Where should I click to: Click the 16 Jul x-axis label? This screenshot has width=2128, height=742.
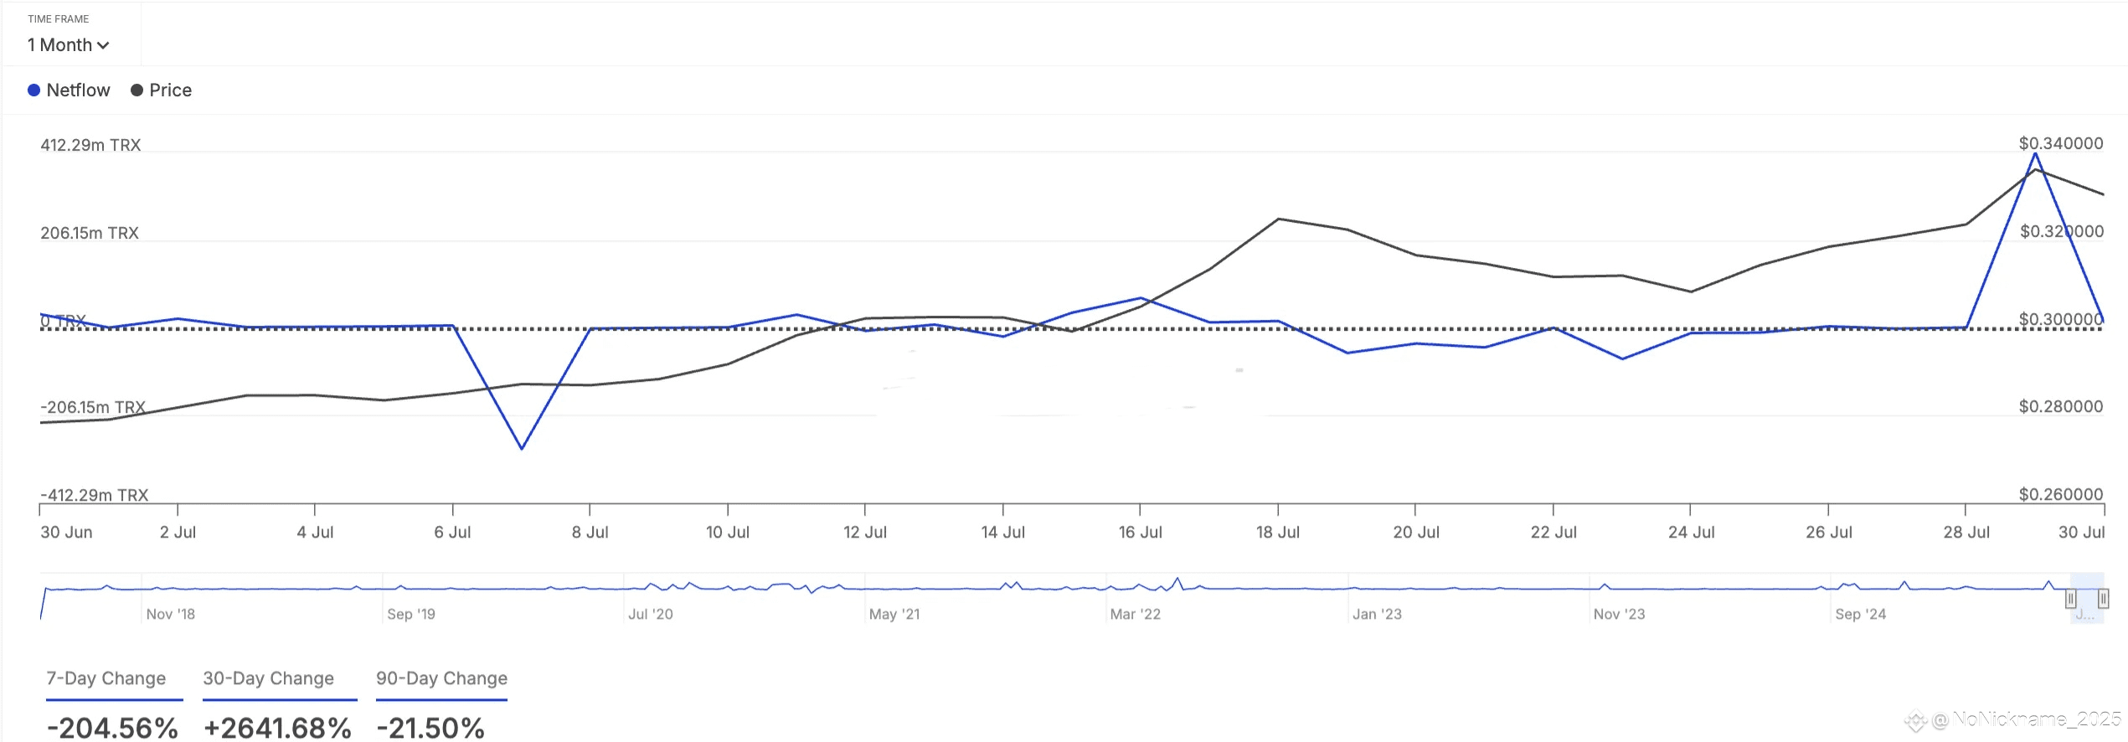(1140, 533)
